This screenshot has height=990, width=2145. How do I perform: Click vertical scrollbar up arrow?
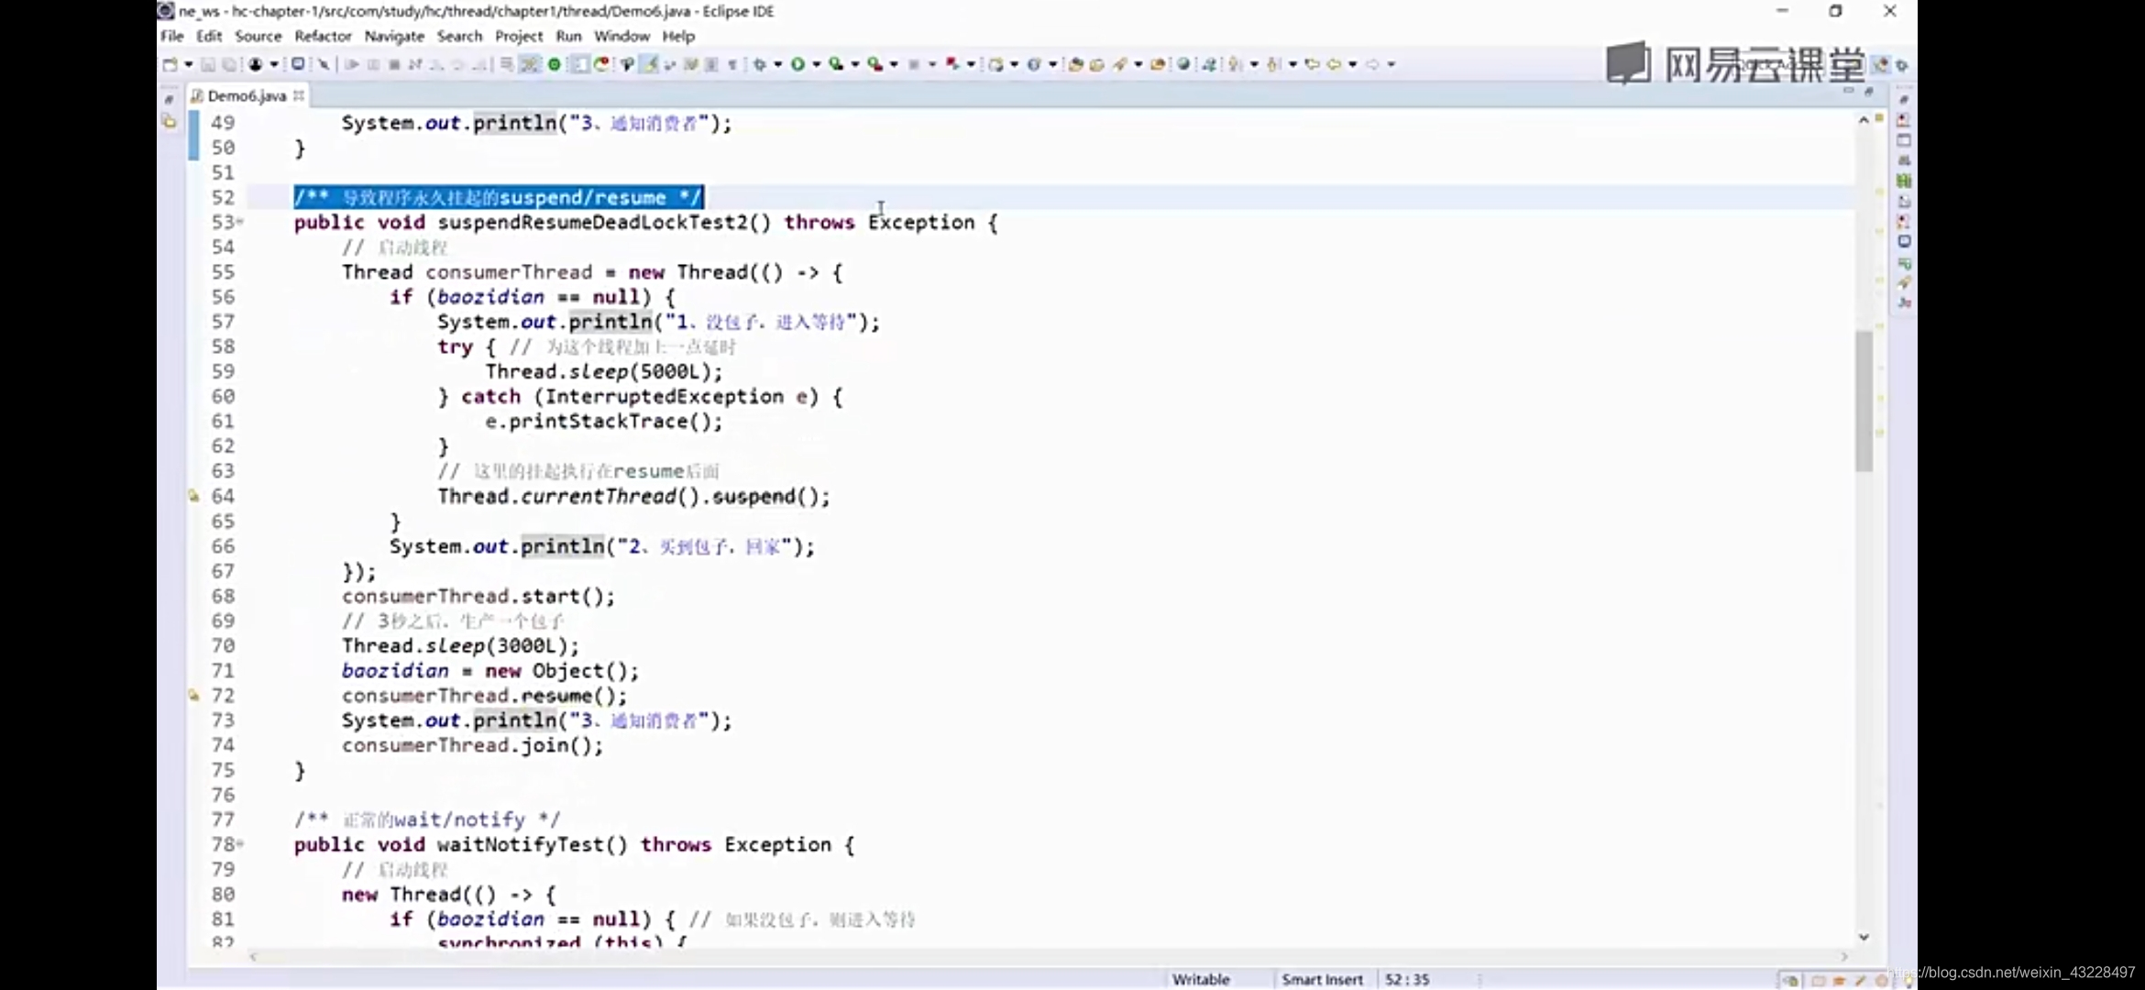point(1864,120)
